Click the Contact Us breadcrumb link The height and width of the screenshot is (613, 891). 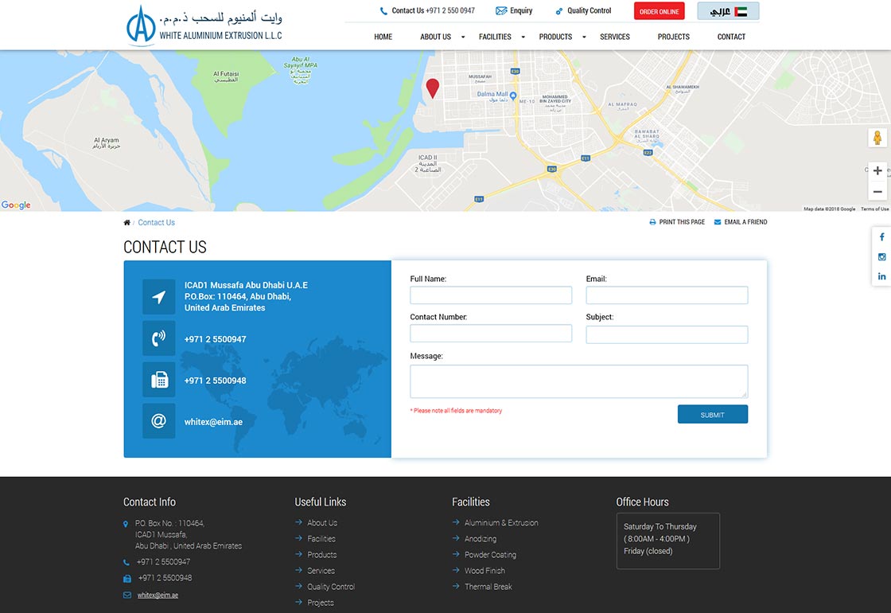click(156, 222)
